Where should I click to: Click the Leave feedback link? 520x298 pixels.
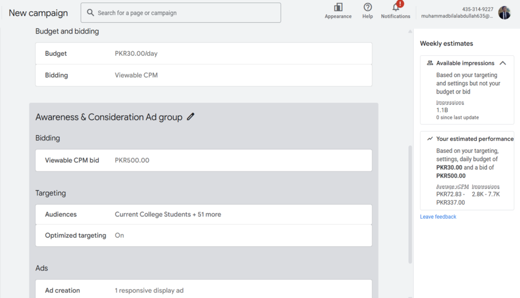(x=438, y=216)
